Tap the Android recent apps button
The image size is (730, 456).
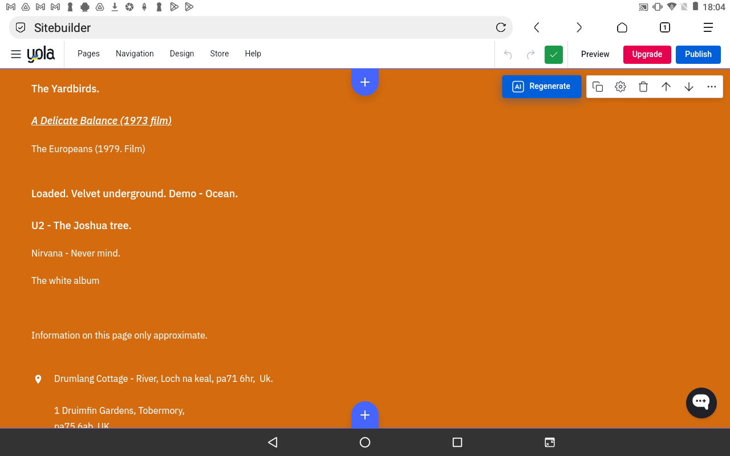click(x=457, y=442)
